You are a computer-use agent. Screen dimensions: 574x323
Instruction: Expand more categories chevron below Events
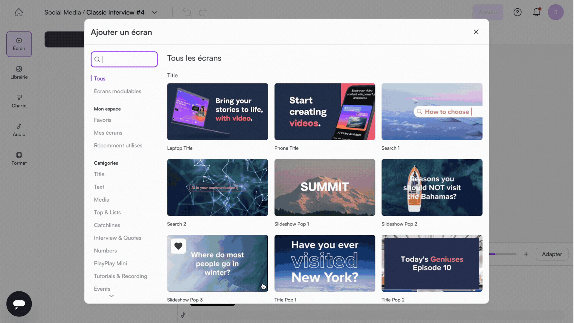111,296
